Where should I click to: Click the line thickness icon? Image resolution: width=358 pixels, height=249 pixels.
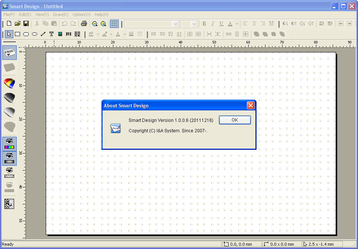131,34
